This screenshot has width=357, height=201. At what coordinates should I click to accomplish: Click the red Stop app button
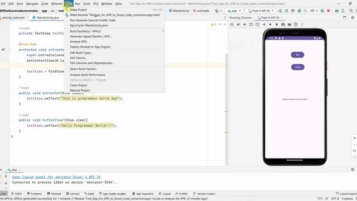pyautogui.click(x=329, y=11)
